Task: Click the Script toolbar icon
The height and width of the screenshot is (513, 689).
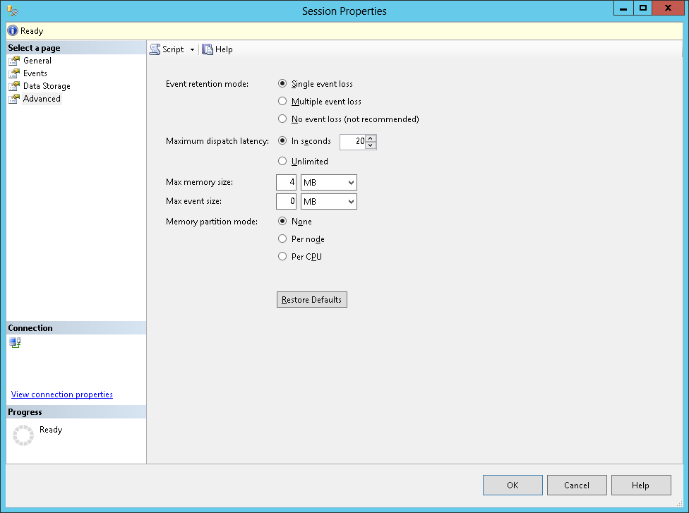Action: (155, 49)
